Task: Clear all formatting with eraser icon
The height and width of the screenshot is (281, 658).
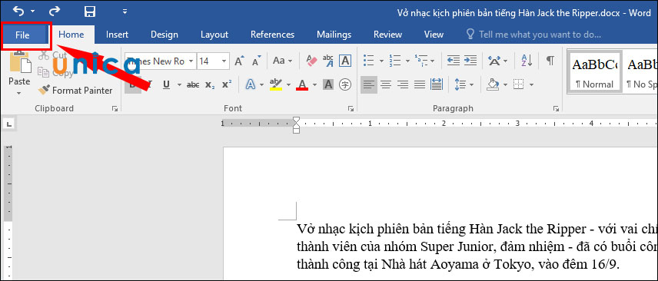Action: [x=311, y=61]
